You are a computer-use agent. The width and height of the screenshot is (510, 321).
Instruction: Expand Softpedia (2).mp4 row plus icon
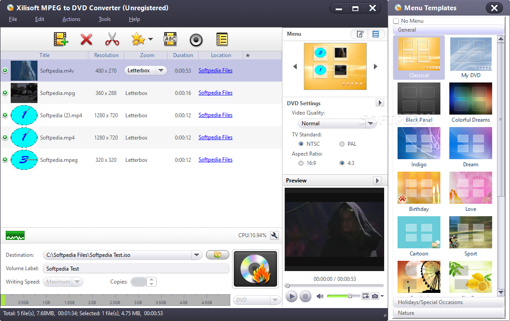[5, 115]
